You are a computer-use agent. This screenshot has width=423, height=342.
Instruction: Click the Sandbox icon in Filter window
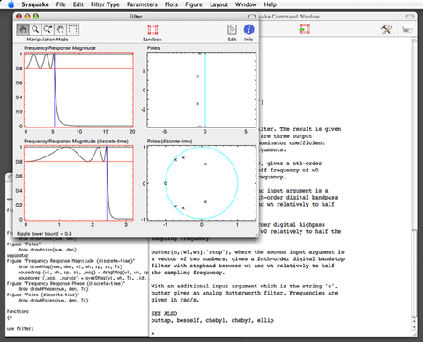coord(152,30)
